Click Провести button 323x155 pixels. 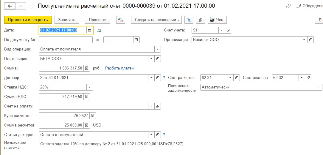[98, 20]
